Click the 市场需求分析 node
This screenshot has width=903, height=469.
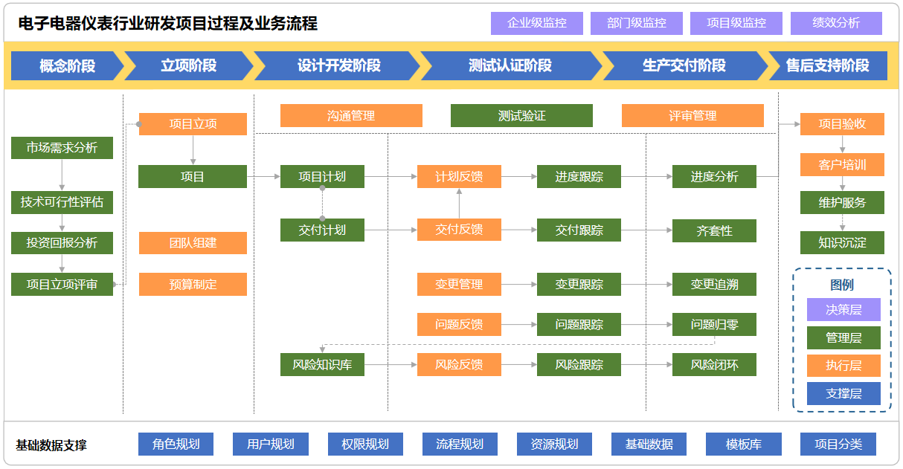tap(62, 148)
